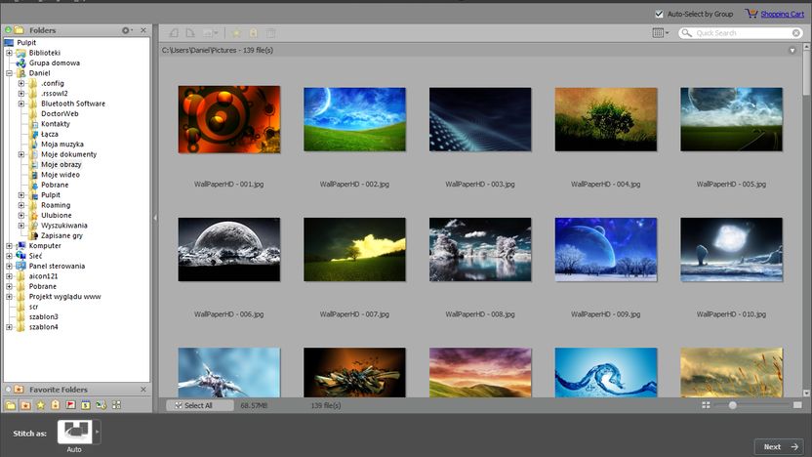Expand the Biblioteki tree node
The image size is (812, 457).
9,53
